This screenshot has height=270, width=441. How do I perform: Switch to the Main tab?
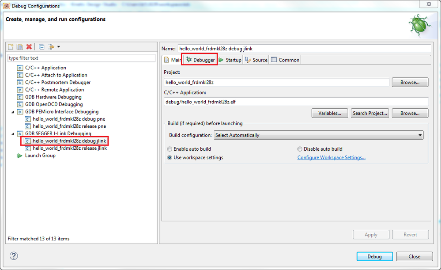173,60
